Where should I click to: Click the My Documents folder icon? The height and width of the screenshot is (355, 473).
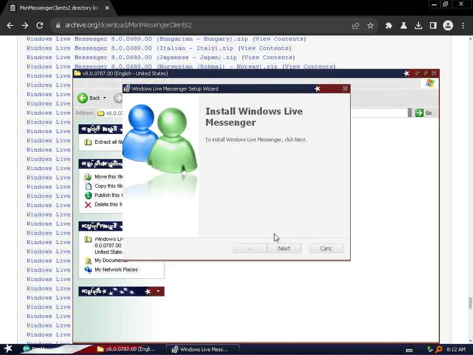[88, 260]
